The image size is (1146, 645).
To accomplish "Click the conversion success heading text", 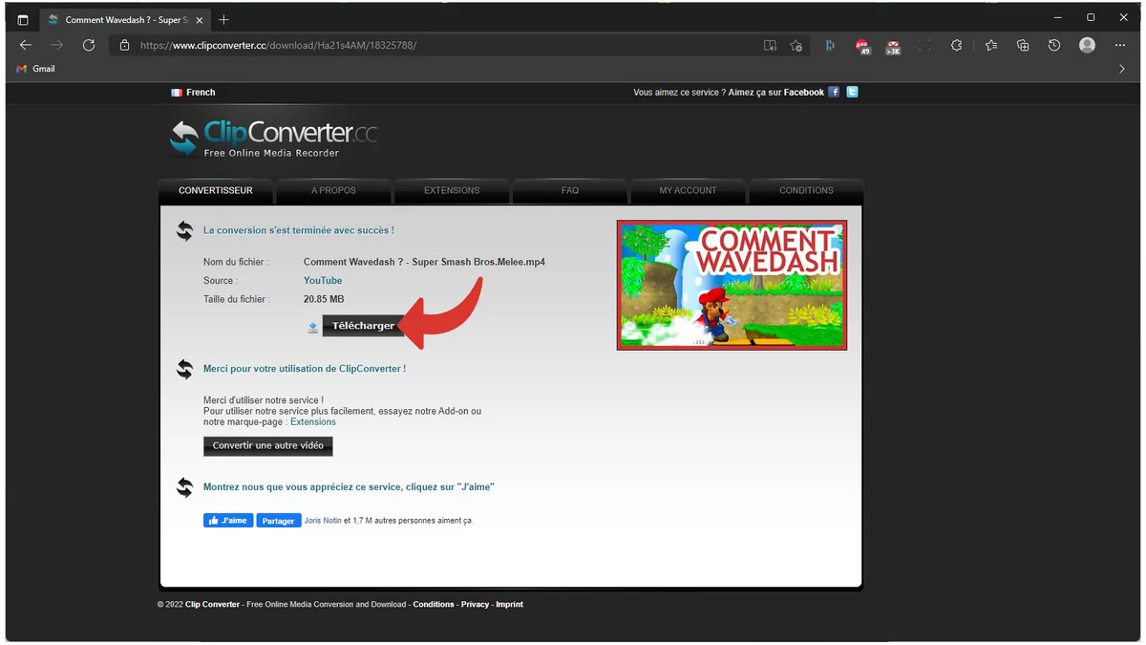I will point(299,230).
